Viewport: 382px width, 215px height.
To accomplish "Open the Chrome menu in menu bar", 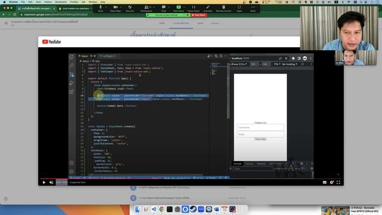I will 13,2.
